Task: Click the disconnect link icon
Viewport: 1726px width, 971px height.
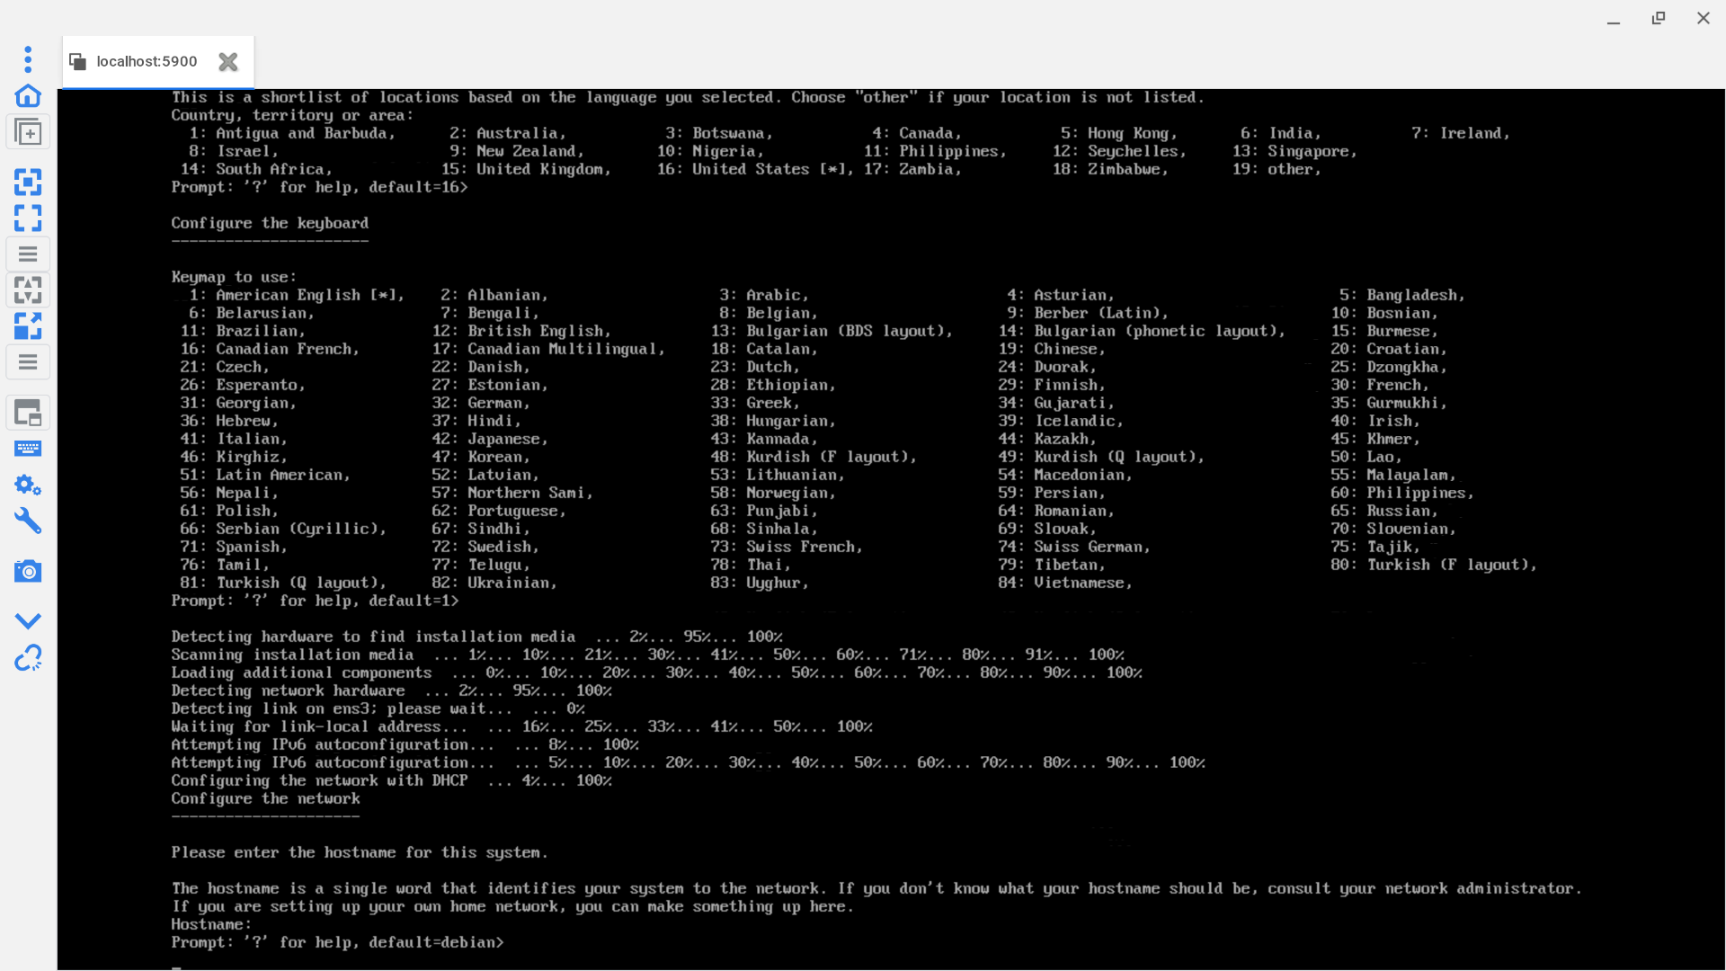Action: tap(28, 658)
